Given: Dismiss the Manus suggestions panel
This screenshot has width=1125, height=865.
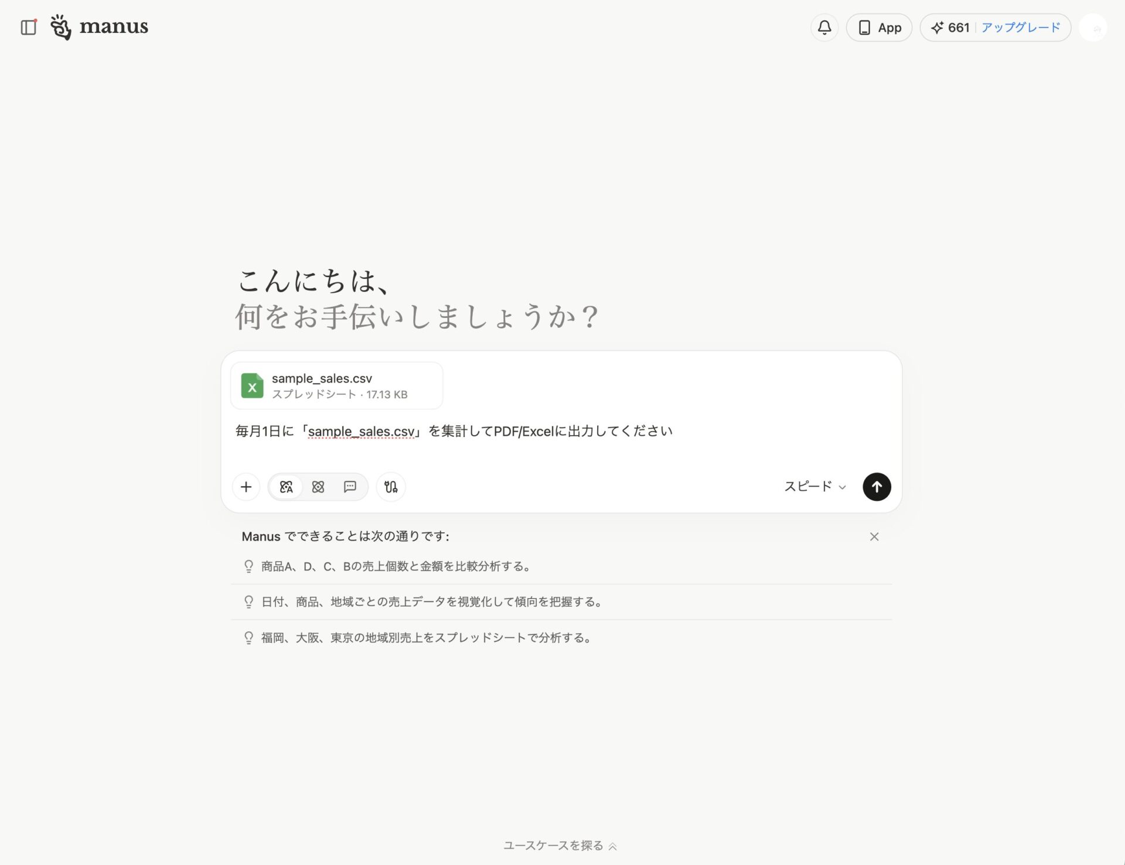Looking at the screenshot, I should click(874, 536).
